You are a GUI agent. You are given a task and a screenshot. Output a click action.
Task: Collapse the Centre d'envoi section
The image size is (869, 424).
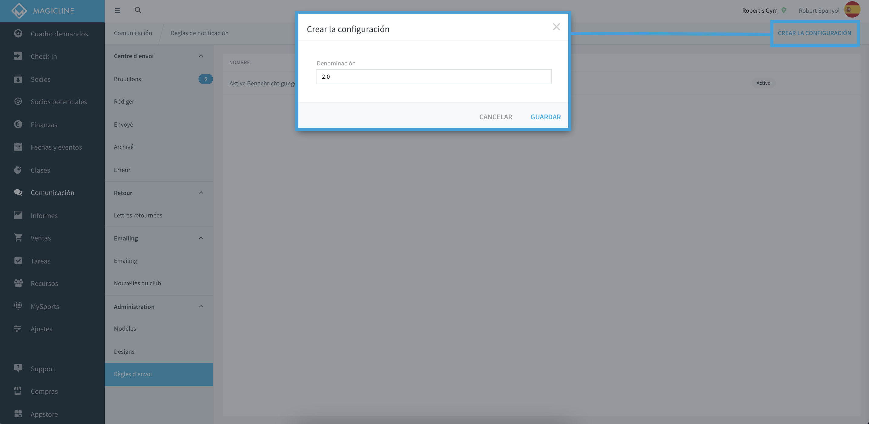click(201, 56)
